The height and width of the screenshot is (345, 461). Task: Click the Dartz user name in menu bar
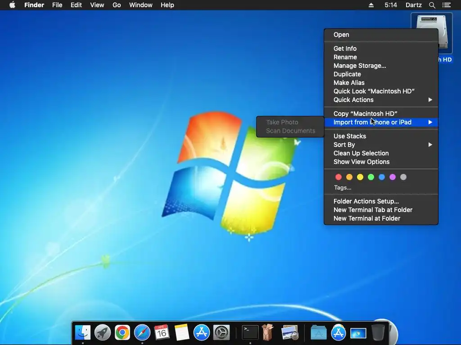(x=414, y=5)
